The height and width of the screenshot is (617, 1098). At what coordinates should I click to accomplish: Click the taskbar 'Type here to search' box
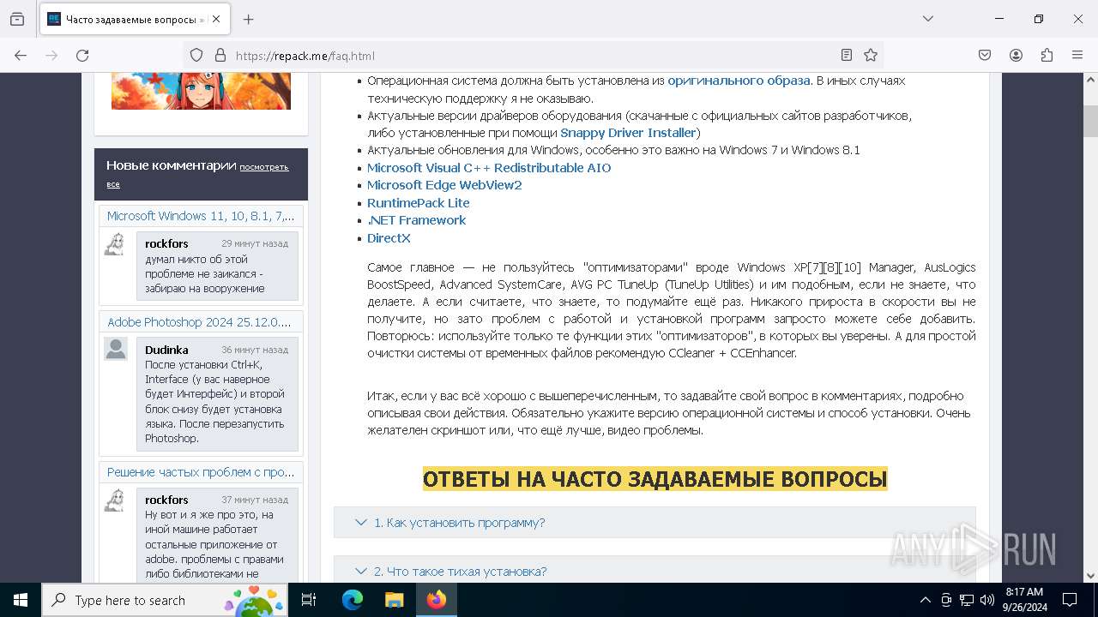165,600
